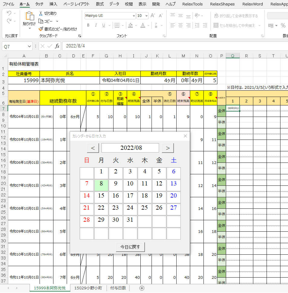This screenshot has height=293, width=288.
Task: Open the font name dropdown
Action: 134,16
